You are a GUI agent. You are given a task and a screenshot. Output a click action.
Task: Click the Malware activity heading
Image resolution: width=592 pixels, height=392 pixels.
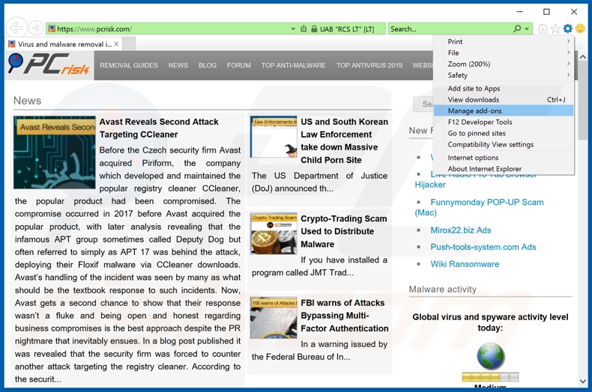[442, 289]
